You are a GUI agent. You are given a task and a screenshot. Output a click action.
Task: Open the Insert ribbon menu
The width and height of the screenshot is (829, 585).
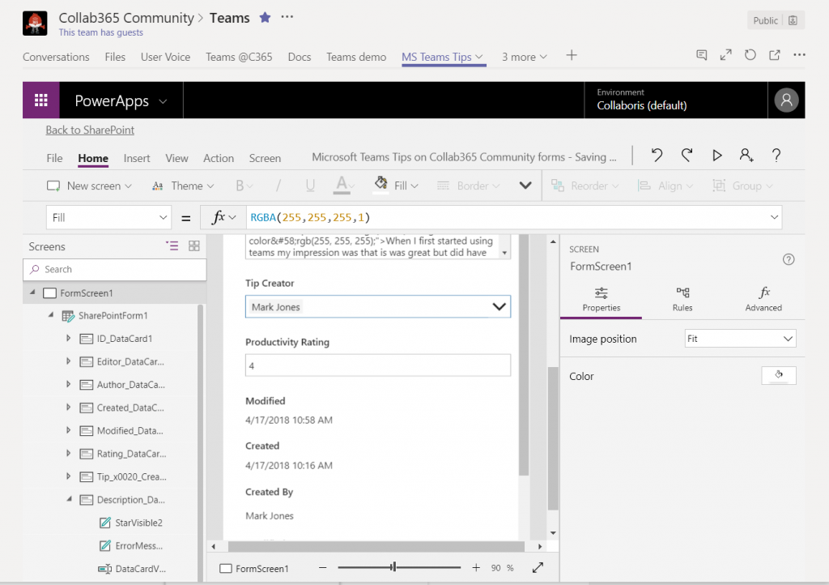click(136, 158)
